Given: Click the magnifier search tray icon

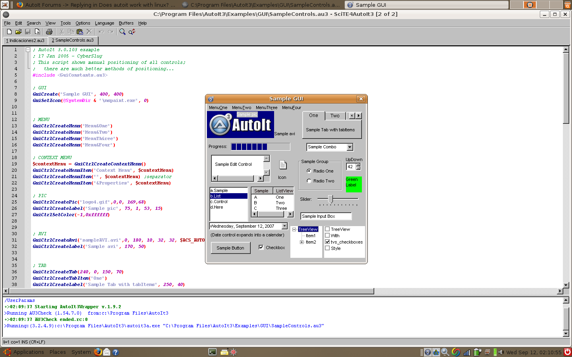Looking at the screenshot, I should 445,352.
